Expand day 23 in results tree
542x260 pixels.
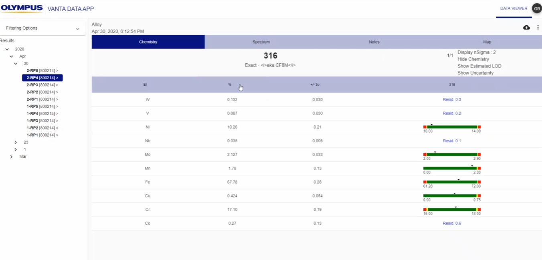pyautogui.click(x=16, y=142)
